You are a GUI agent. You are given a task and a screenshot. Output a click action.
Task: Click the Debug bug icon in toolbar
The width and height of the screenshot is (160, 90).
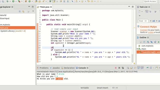coord(7,1)
